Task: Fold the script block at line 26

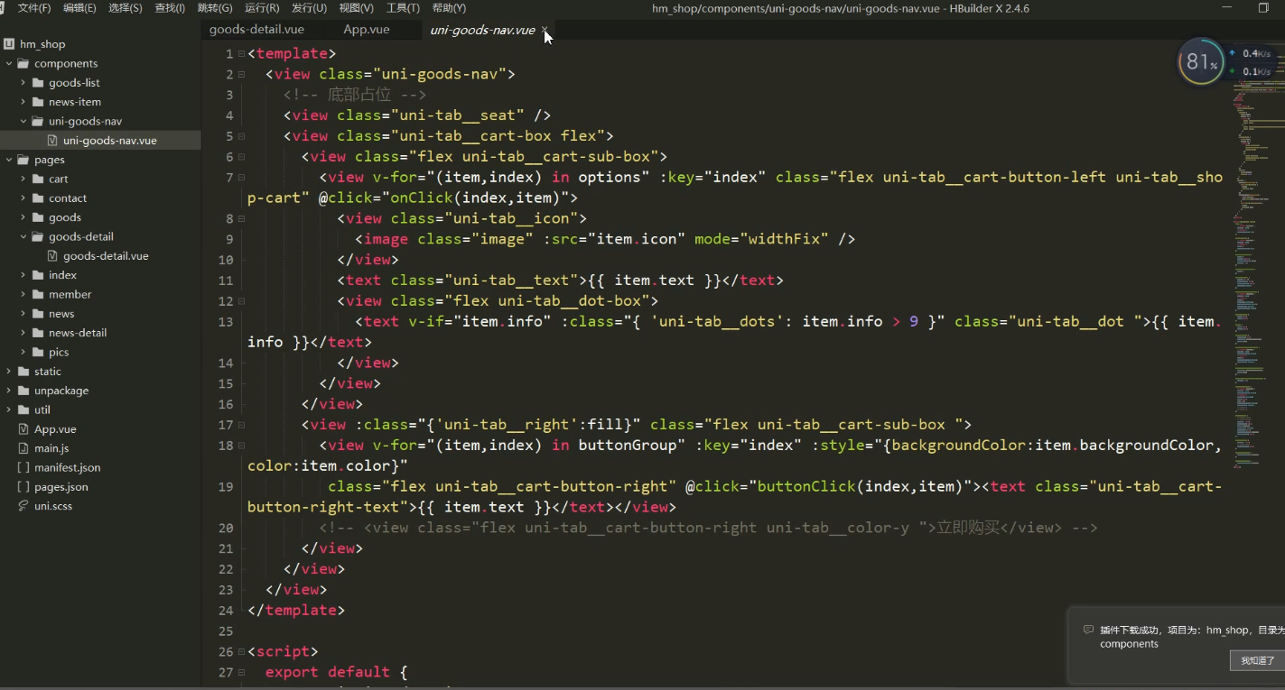Action: [241, 651]
